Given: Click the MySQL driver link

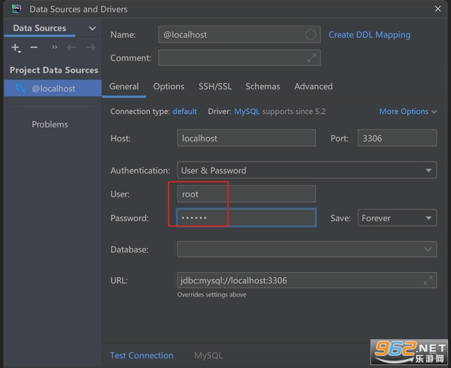Looking at the screenshot, I should [247, 112].
